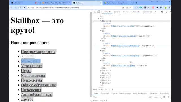181x102 pixels.
Task: Open the Elements panel tab
Action: (107, 12)
